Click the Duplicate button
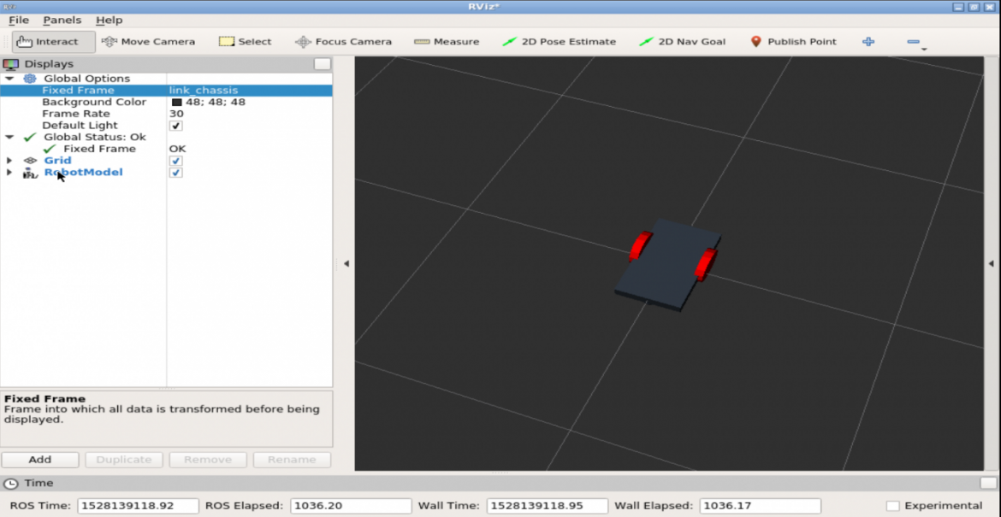1001x517 pixels. [x=124, y=460]
